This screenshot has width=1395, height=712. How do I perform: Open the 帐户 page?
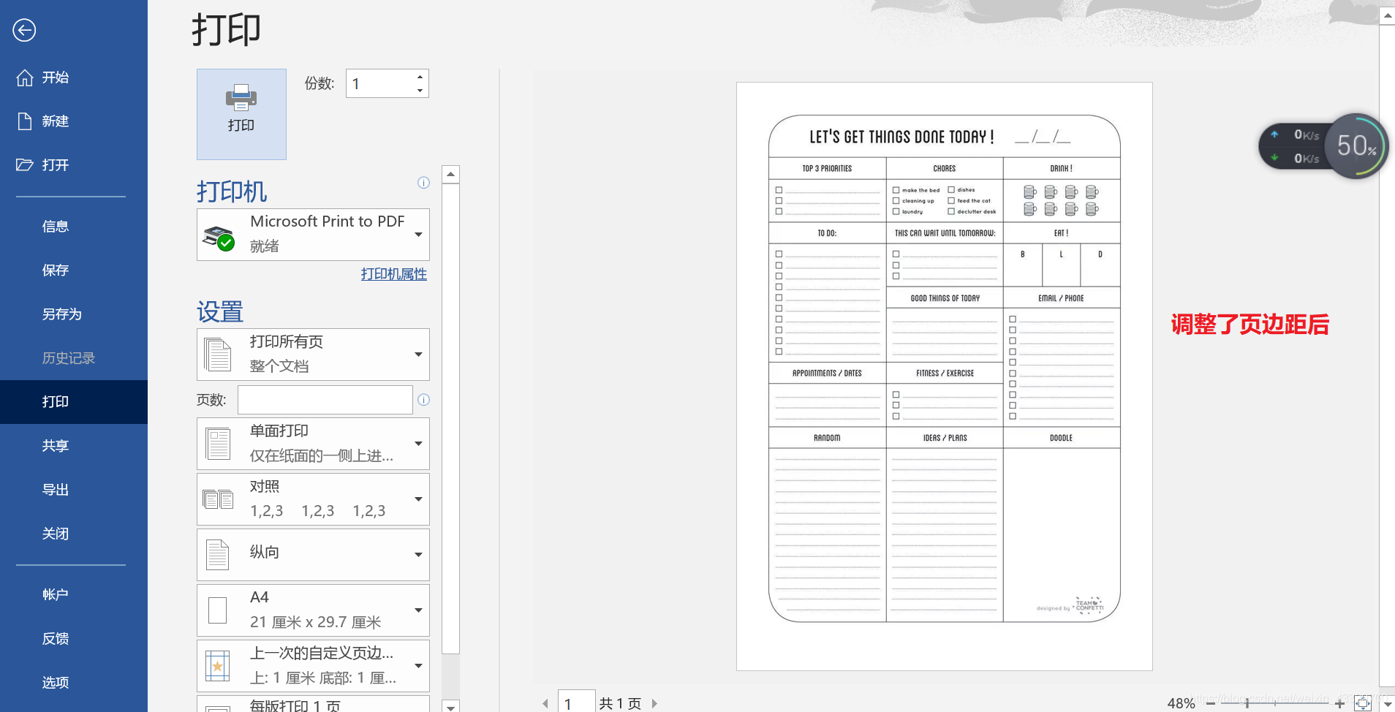pos(74,595)
